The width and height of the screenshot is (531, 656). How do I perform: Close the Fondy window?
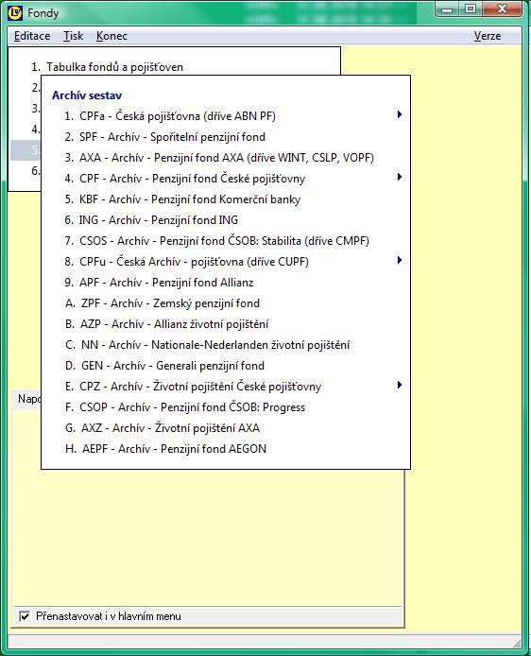pyautogui.click(x=502, y=9)
